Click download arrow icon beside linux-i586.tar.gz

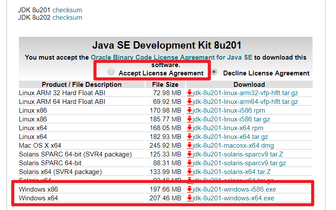click(190, 119)
